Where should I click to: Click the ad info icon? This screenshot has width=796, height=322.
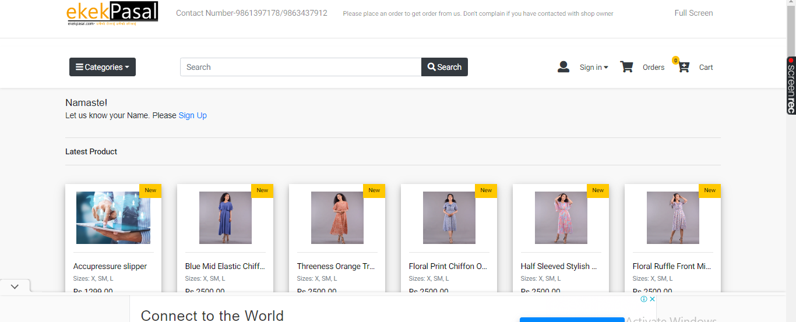[644, 299]
